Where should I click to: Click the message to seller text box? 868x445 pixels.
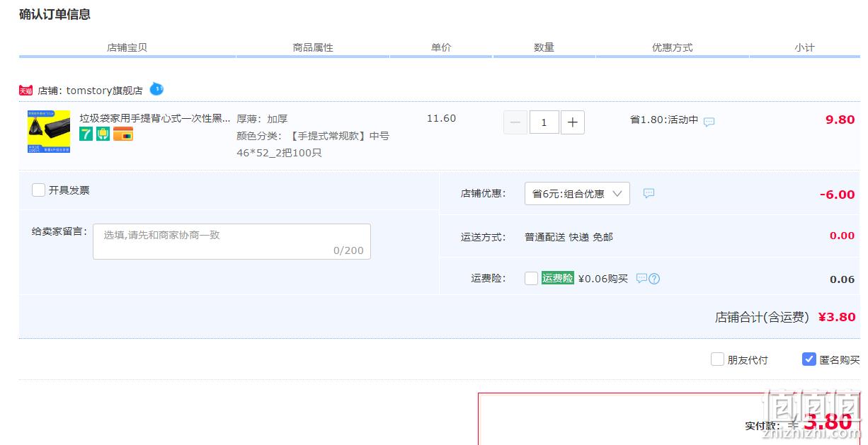point(232,241)
